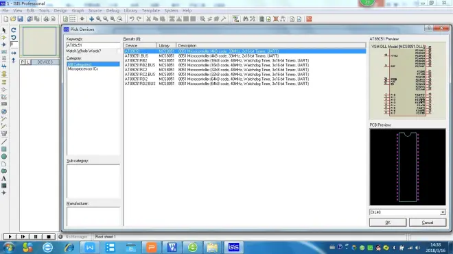The width and height of the screenshot is (453, 254).
Task: Click the selection arrow tool
Action: 3,30
